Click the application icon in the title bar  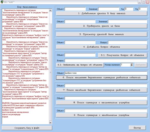(x=2, y=2)
